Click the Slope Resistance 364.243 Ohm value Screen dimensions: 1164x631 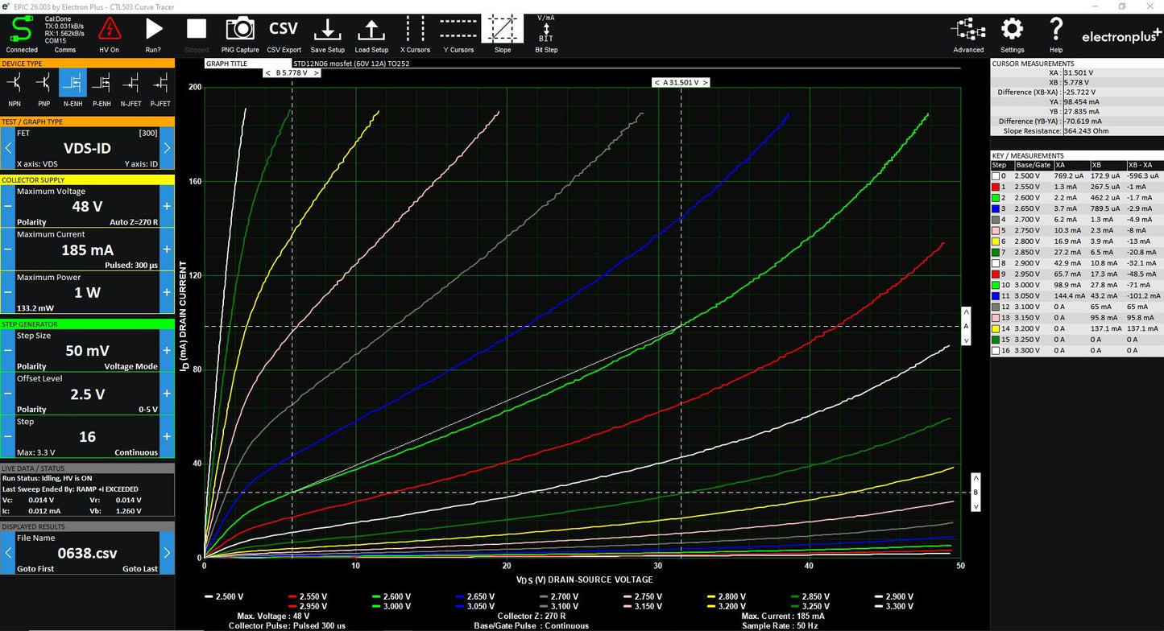1085,131
